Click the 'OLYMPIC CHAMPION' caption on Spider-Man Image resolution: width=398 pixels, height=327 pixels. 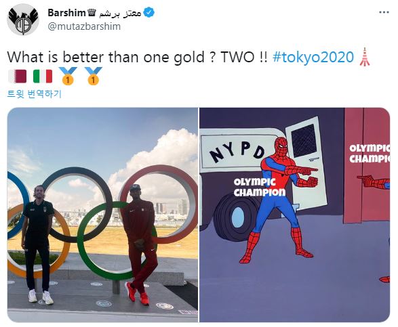pos(260,188)
